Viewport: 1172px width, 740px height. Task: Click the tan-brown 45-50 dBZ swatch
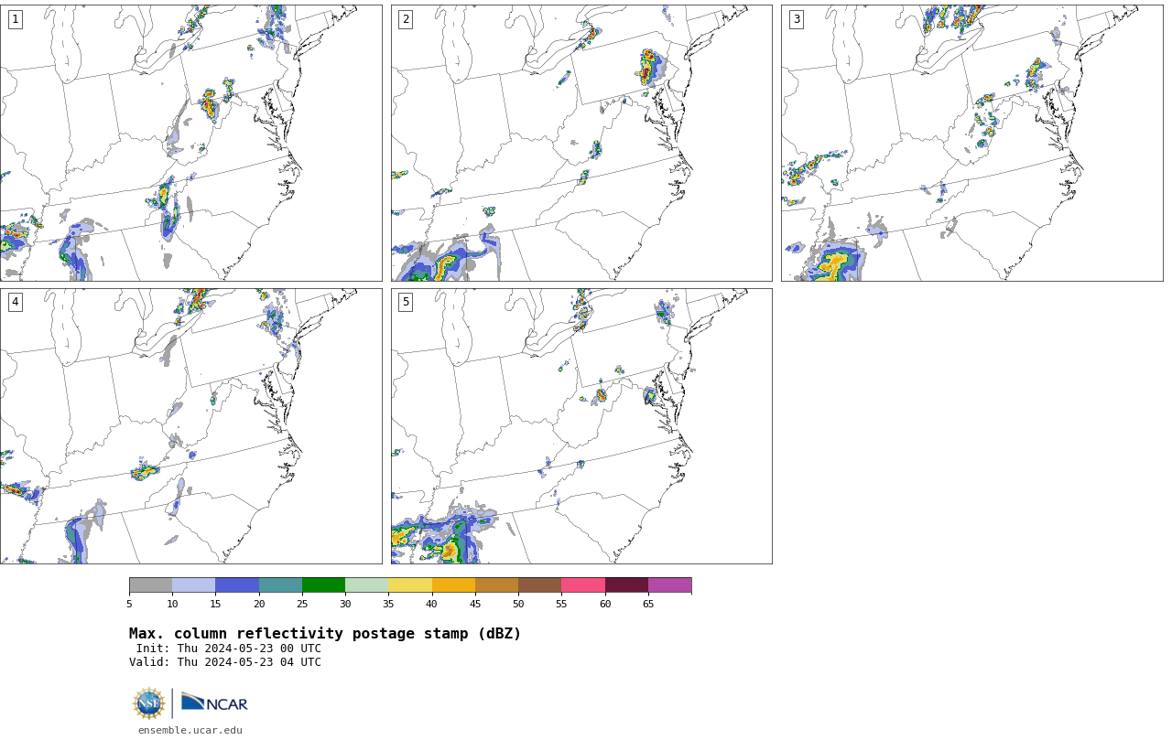[496, 585]
